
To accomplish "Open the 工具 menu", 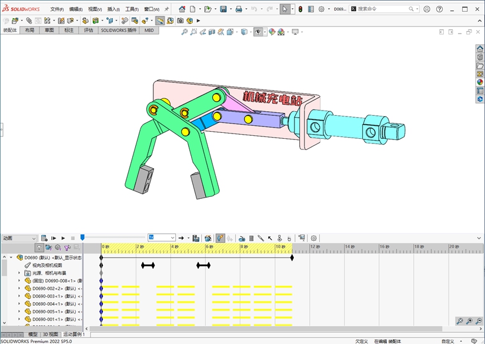I will coord(132,9).
